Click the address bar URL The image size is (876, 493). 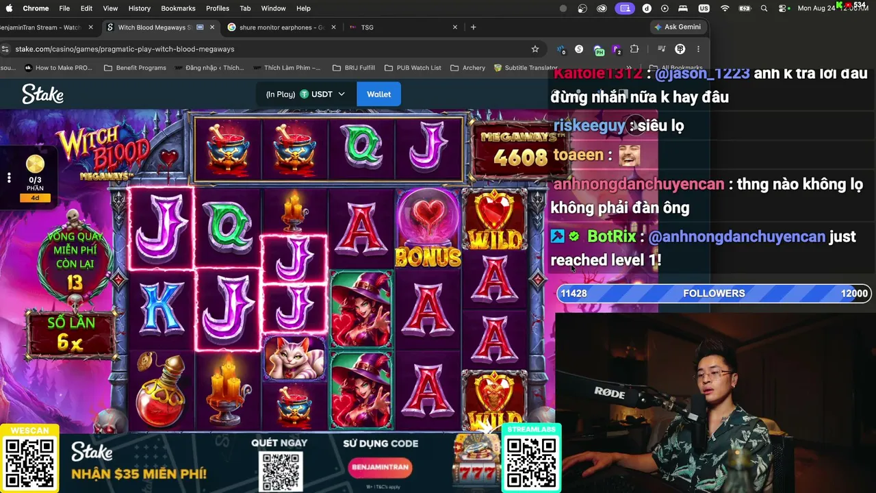pos(125,49)
